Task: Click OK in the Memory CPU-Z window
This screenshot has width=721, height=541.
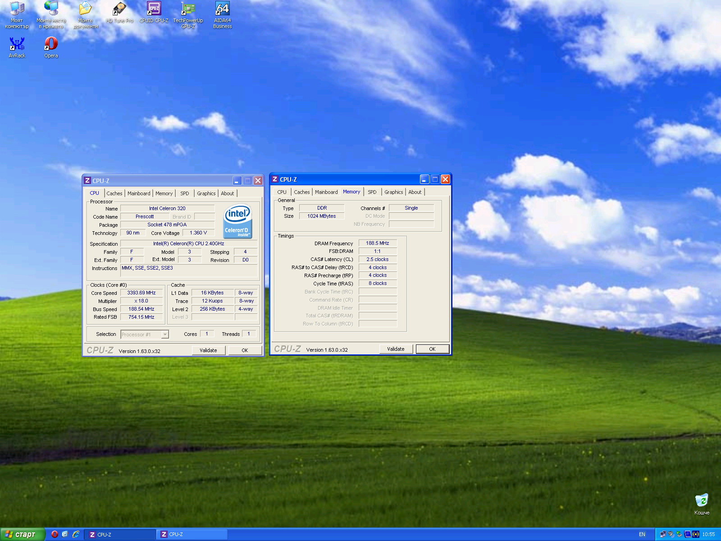Action: (432, 349)
